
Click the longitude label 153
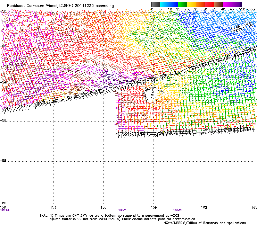coord(53,207)
